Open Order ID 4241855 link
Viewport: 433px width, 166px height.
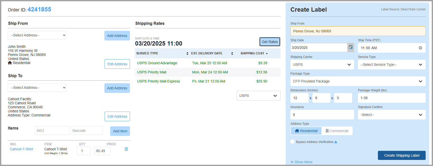click(39, 9)
